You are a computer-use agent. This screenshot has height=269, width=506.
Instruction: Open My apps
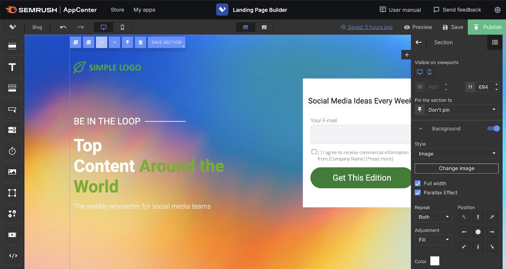pyautogui.click(x=144, y=10)
